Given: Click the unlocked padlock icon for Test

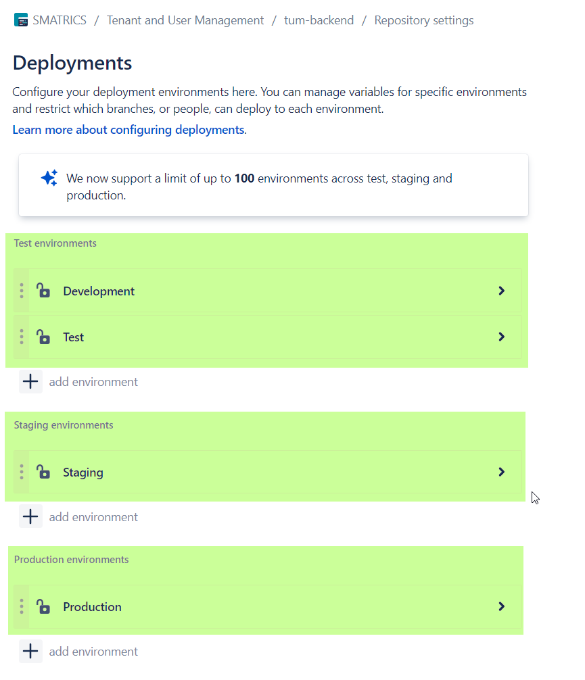Looking at the screenshot, I should click(43, 337).
